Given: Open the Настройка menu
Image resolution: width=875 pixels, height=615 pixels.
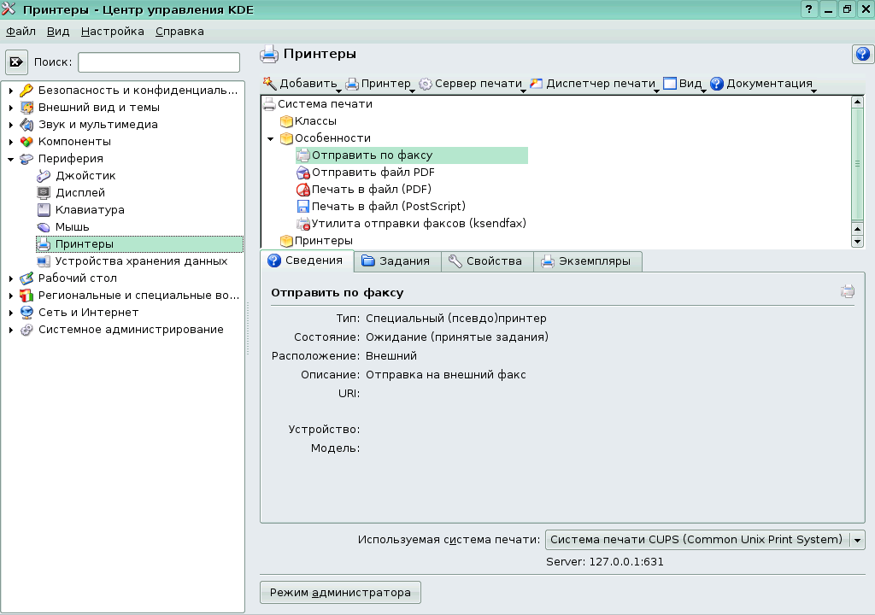Looking at the screenshot, I should click(x=113, y=32).
